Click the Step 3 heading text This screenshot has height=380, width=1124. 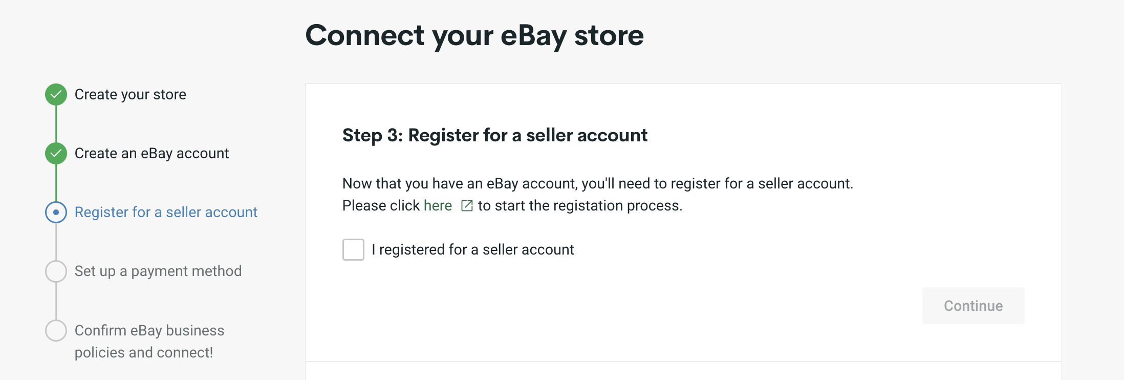495,135
